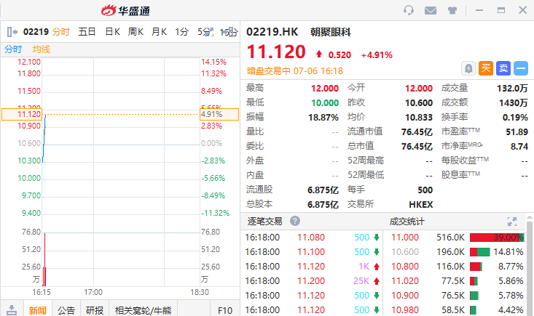Click the 39.00% volume distribution bar

click(497, 237)
